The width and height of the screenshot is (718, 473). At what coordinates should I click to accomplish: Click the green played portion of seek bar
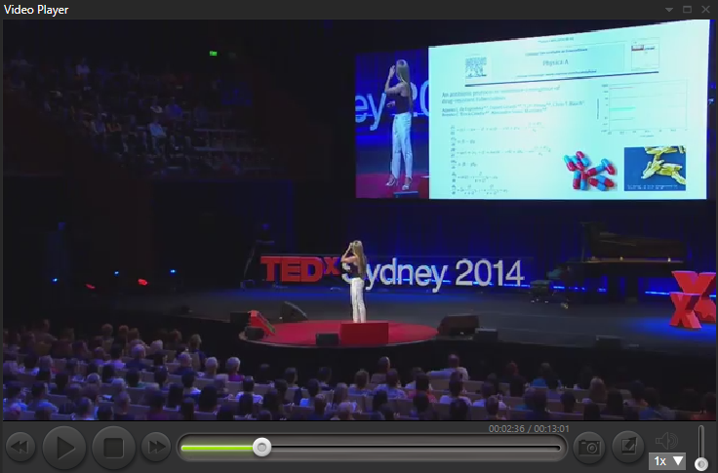(x=219, y=448)
